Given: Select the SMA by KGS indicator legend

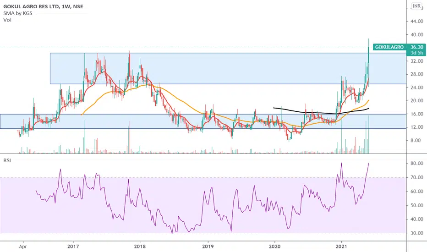Looking at the screenshot, I should click(18, 13).
